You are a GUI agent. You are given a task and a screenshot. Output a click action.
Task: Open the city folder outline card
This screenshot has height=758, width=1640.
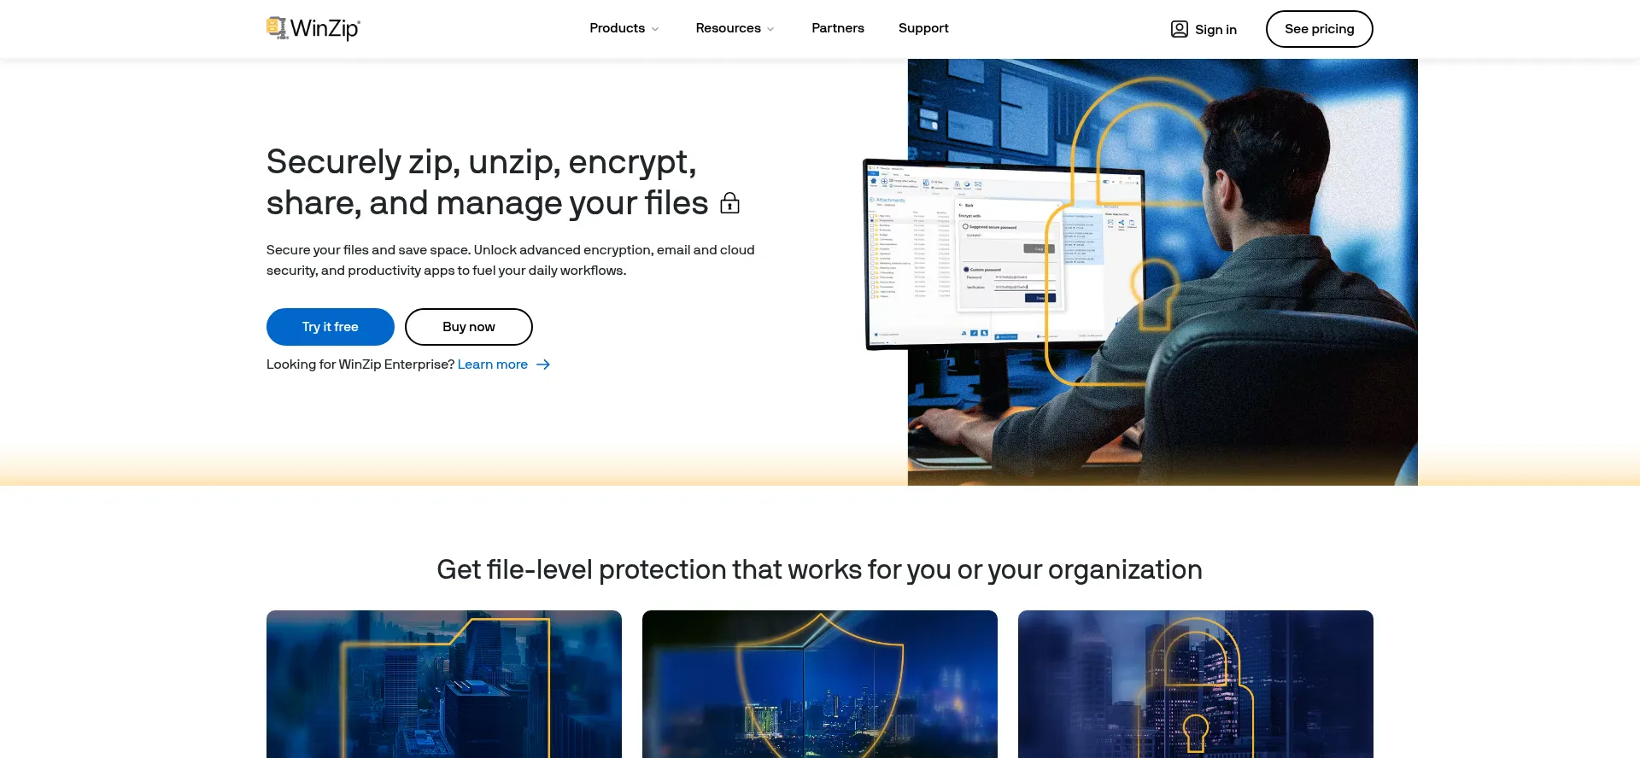pos(444,684)
